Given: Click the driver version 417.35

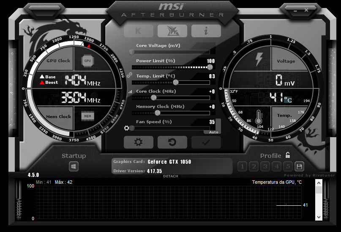Looking at the screenshot, I should [x=154, y=171].
